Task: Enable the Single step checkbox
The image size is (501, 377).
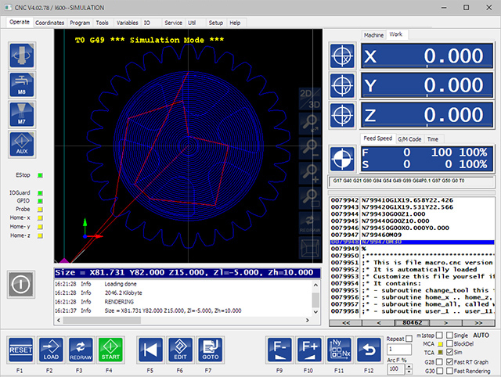Action: pyautogui.click(x=449, y=335)
